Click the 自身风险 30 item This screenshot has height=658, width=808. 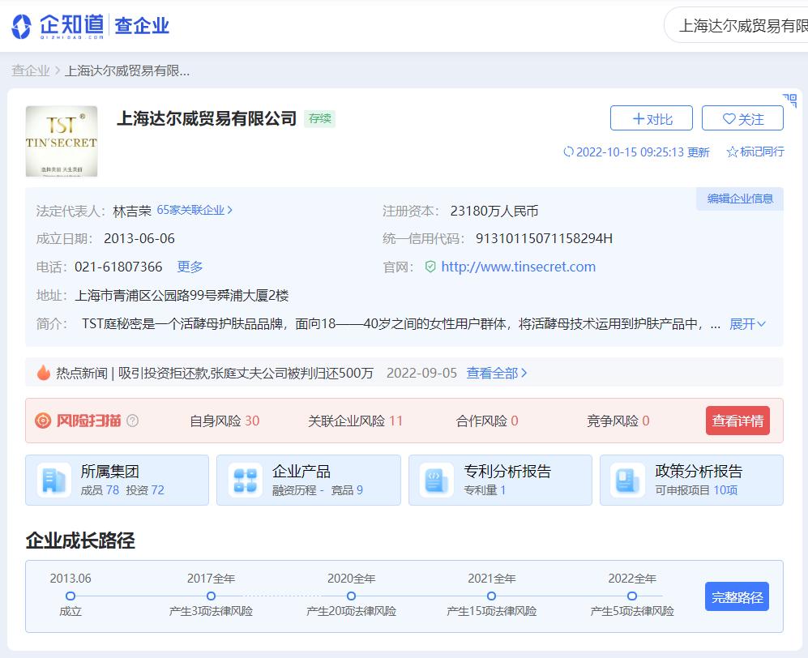pos(224,421)
